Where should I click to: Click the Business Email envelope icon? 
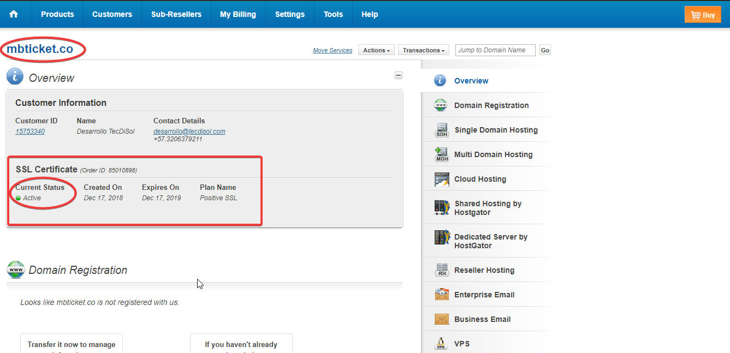tap(441, 319)
